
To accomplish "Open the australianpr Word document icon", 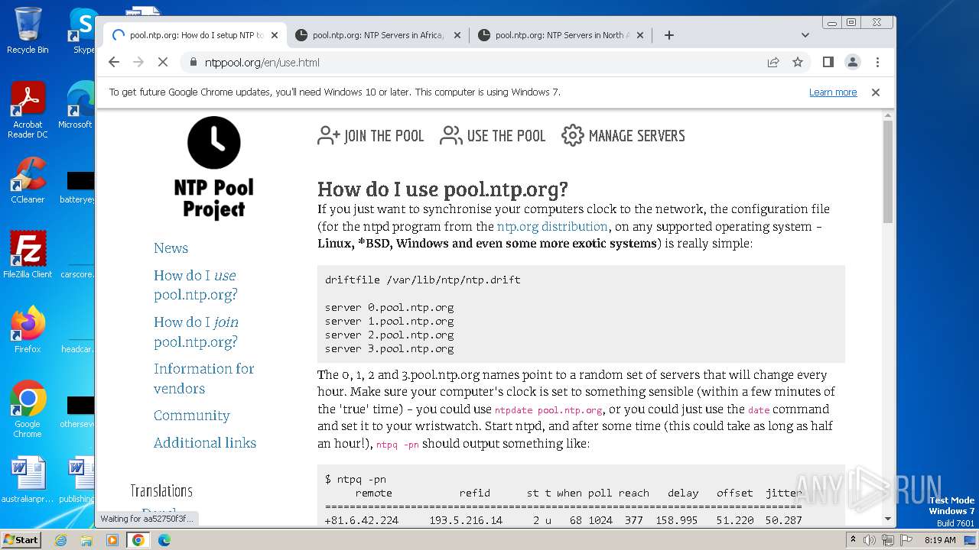I will [x=28, y=480].
